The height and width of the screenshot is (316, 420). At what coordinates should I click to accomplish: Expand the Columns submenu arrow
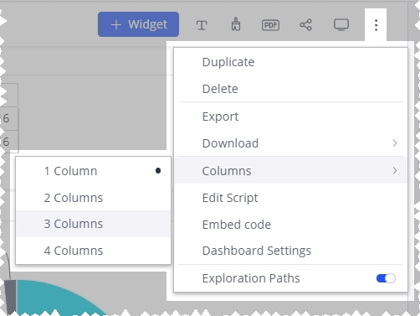[395, 171]
